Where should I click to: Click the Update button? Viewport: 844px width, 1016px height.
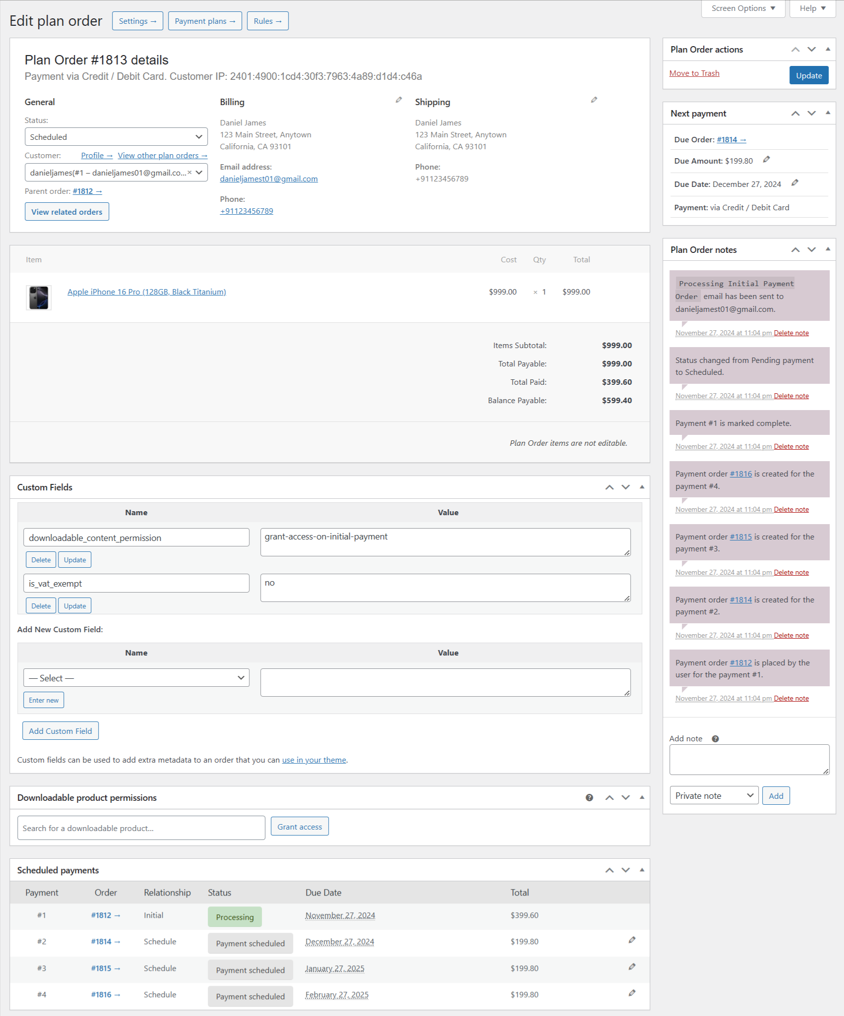[808, 75]
